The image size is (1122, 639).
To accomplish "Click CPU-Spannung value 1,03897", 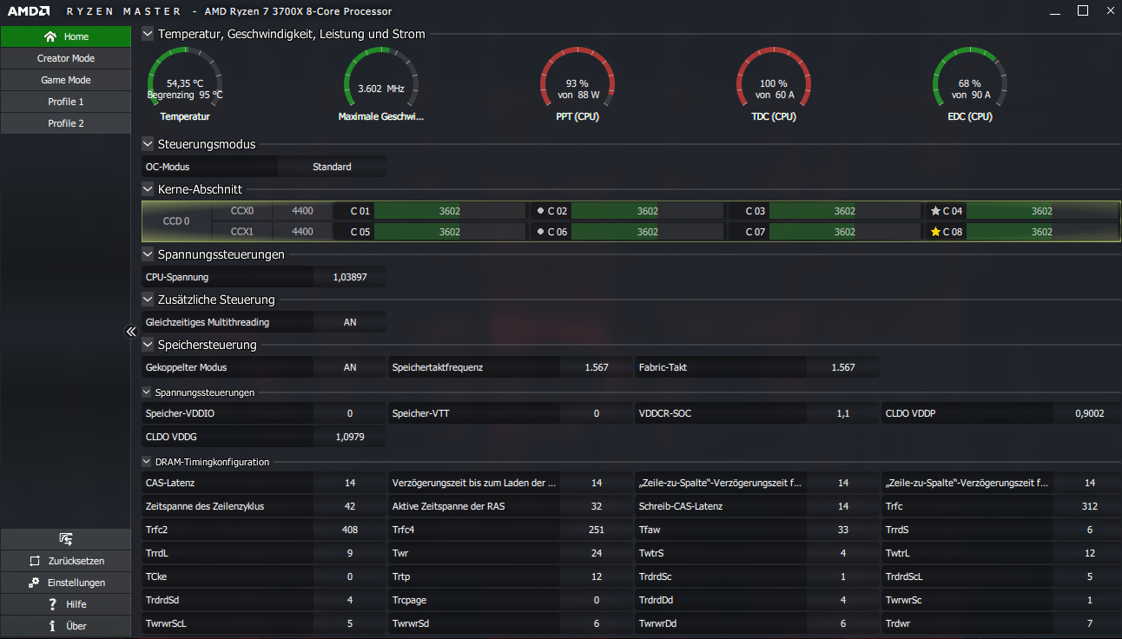I will 350,277.
